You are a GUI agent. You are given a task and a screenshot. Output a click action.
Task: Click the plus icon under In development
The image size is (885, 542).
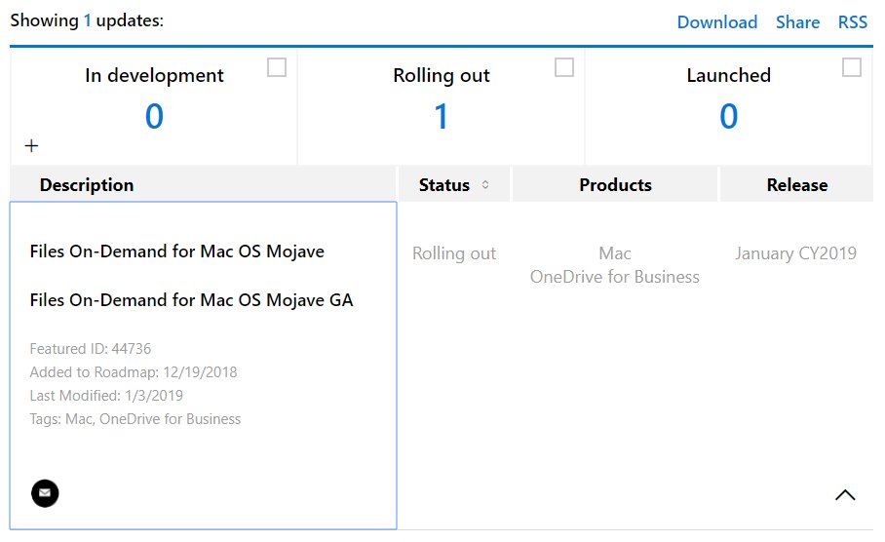[x=31, y=146]
